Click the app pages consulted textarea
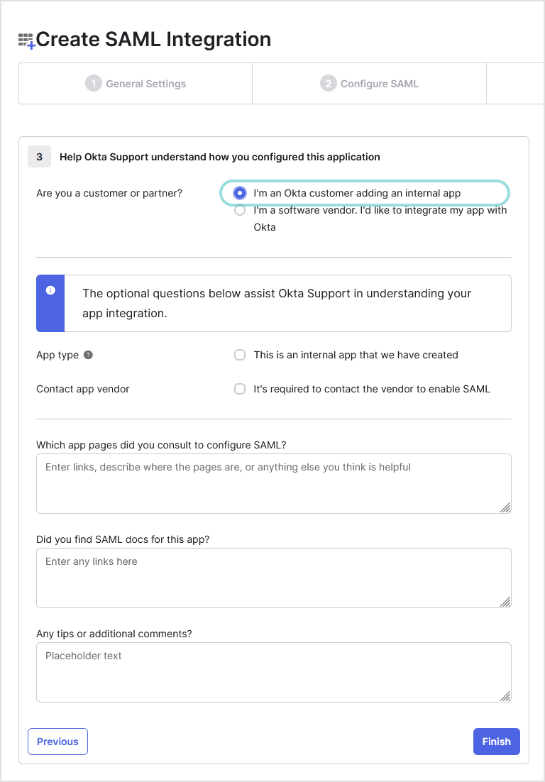Viewport: 545px width, 782px height. pyautogui.click(x=273, y=483)
